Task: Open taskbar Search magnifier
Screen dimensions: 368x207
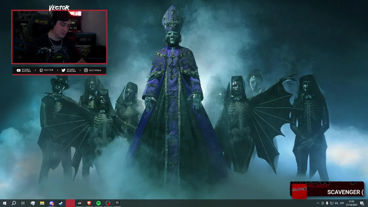Action: pos(14,203)
